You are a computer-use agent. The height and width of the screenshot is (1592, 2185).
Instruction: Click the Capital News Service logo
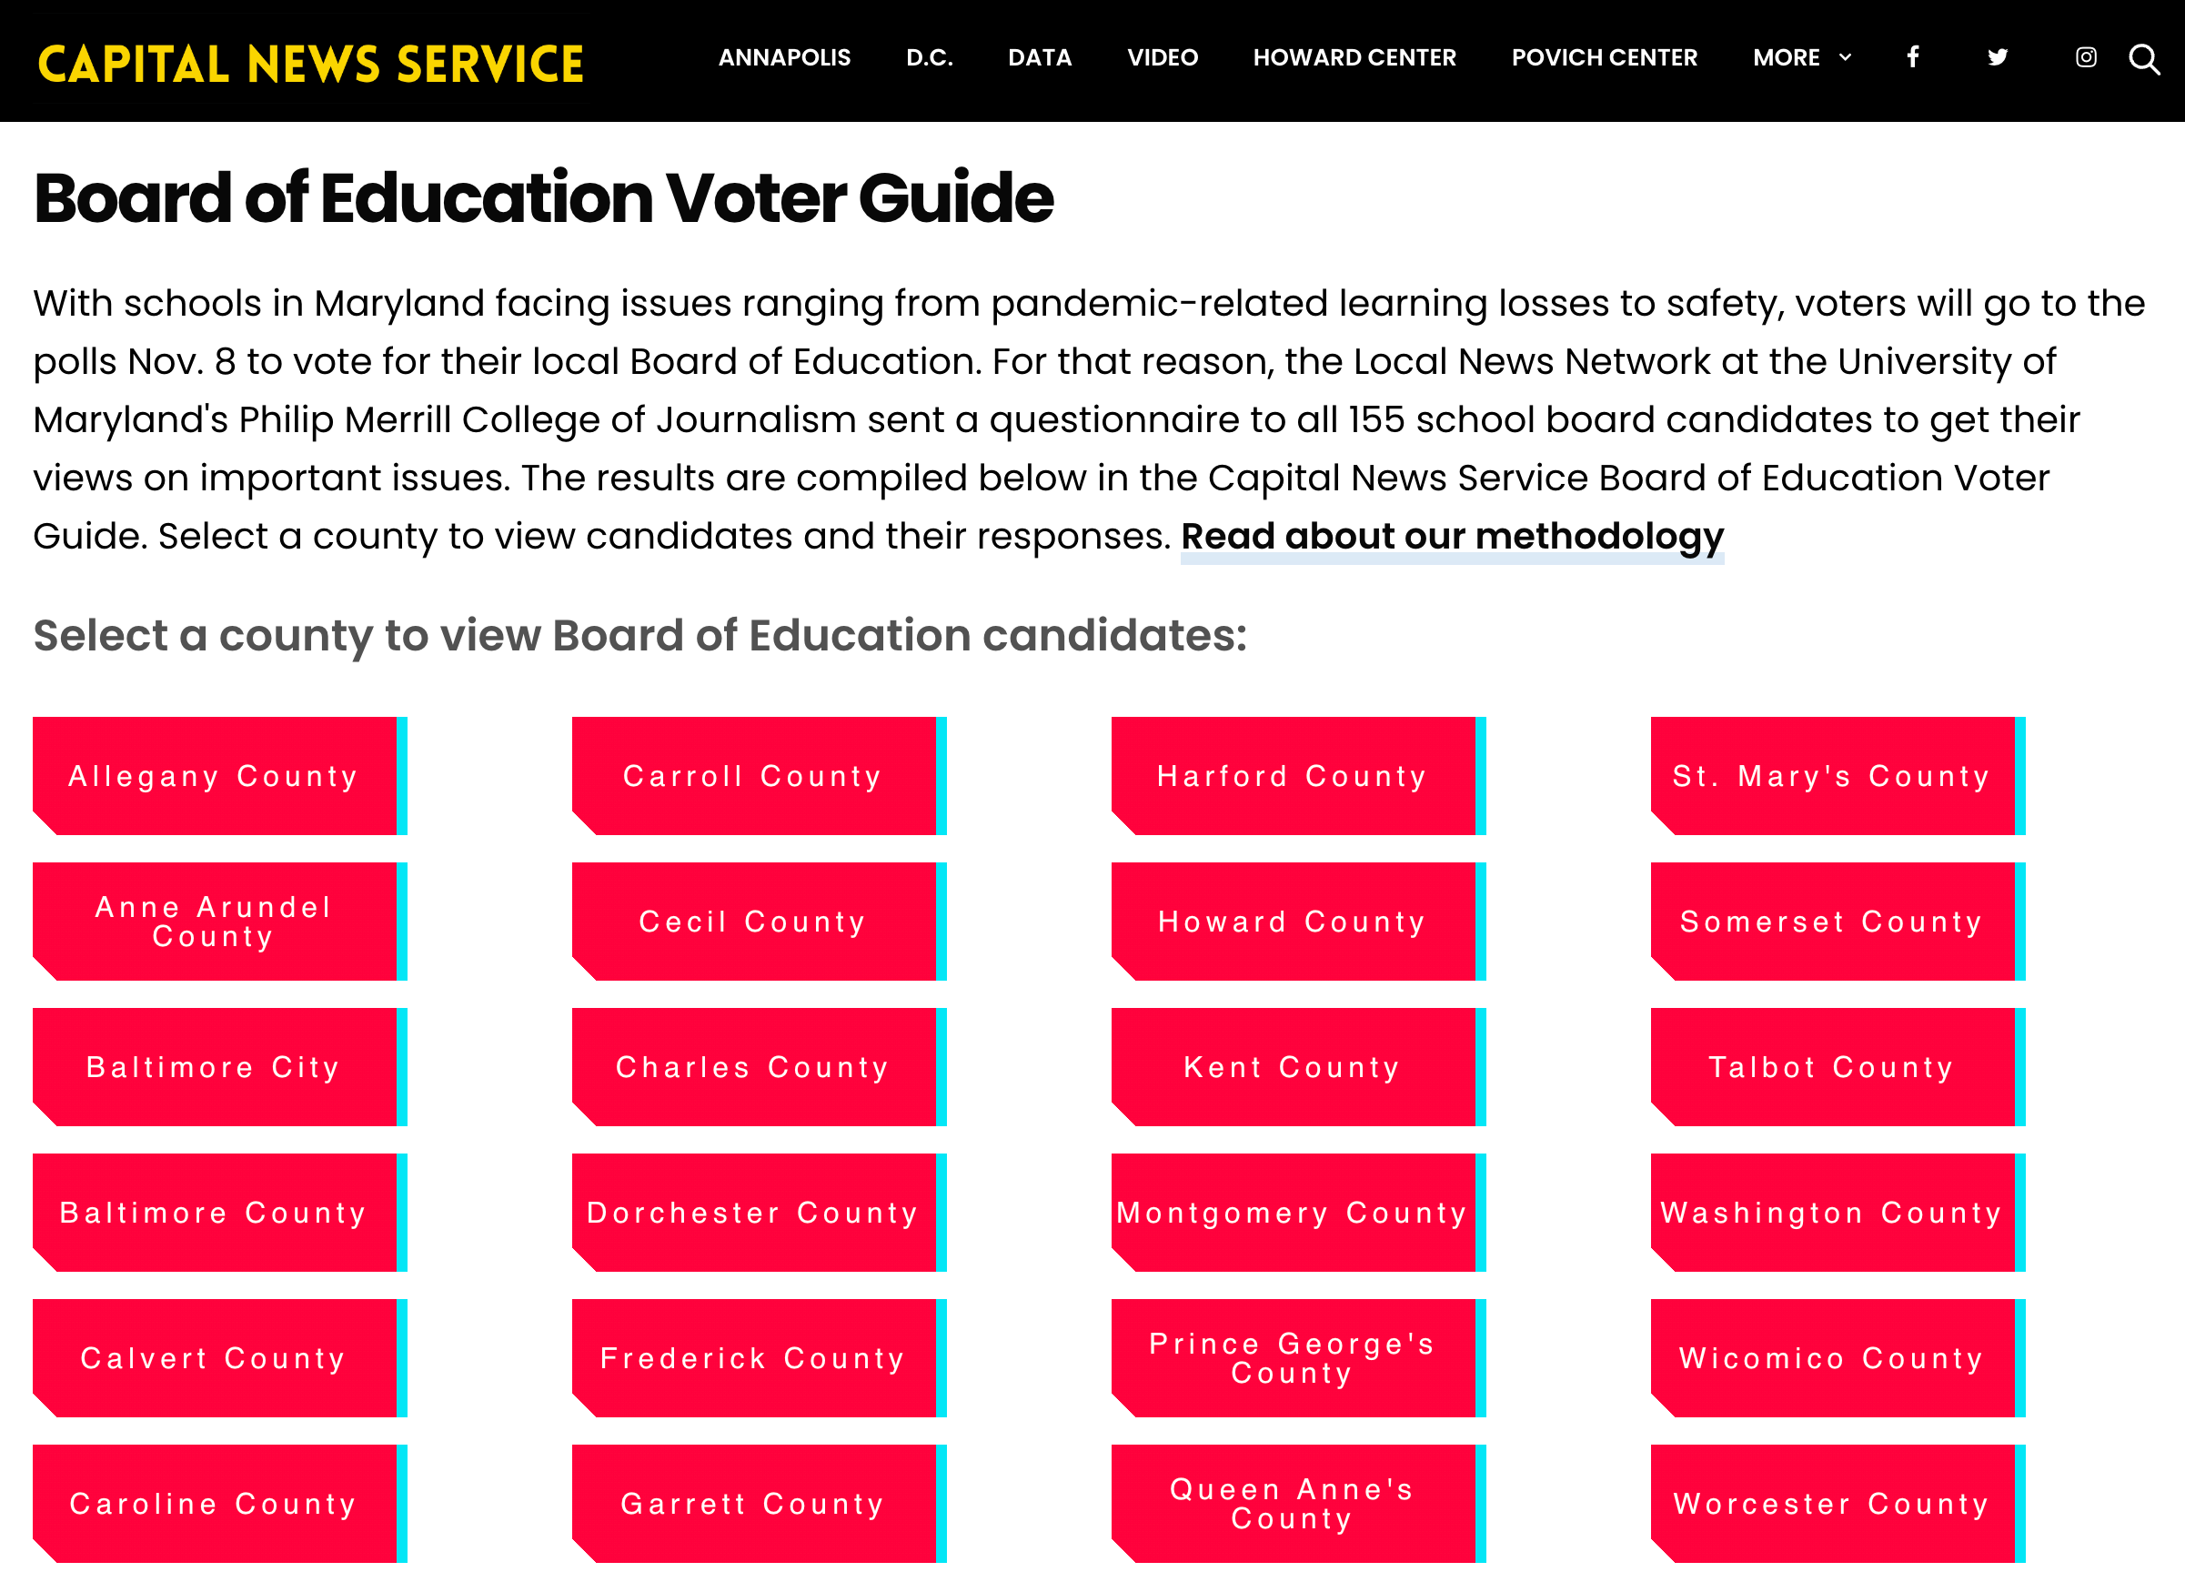coord(309,63)
